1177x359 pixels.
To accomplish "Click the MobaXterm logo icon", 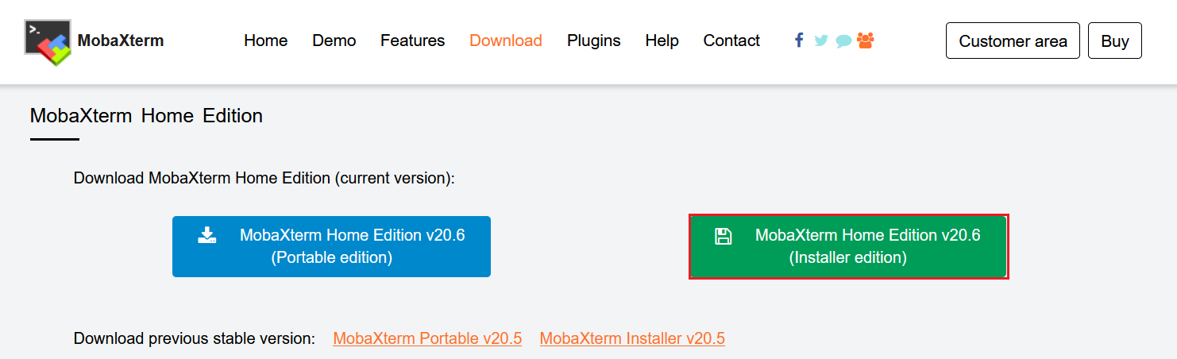I will pyautogui.click(x=48, y=41).
